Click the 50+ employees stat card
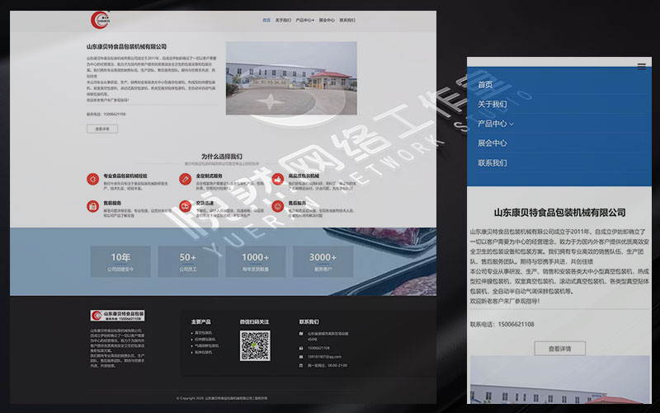Image resolution: width=660 pixels, height=413 pixels. point(188,261)
